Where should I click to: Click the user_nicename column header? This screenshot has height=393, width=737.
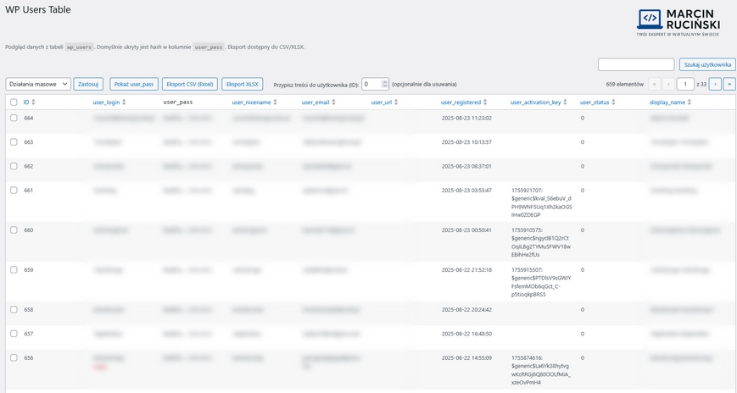tap(251, 102)
